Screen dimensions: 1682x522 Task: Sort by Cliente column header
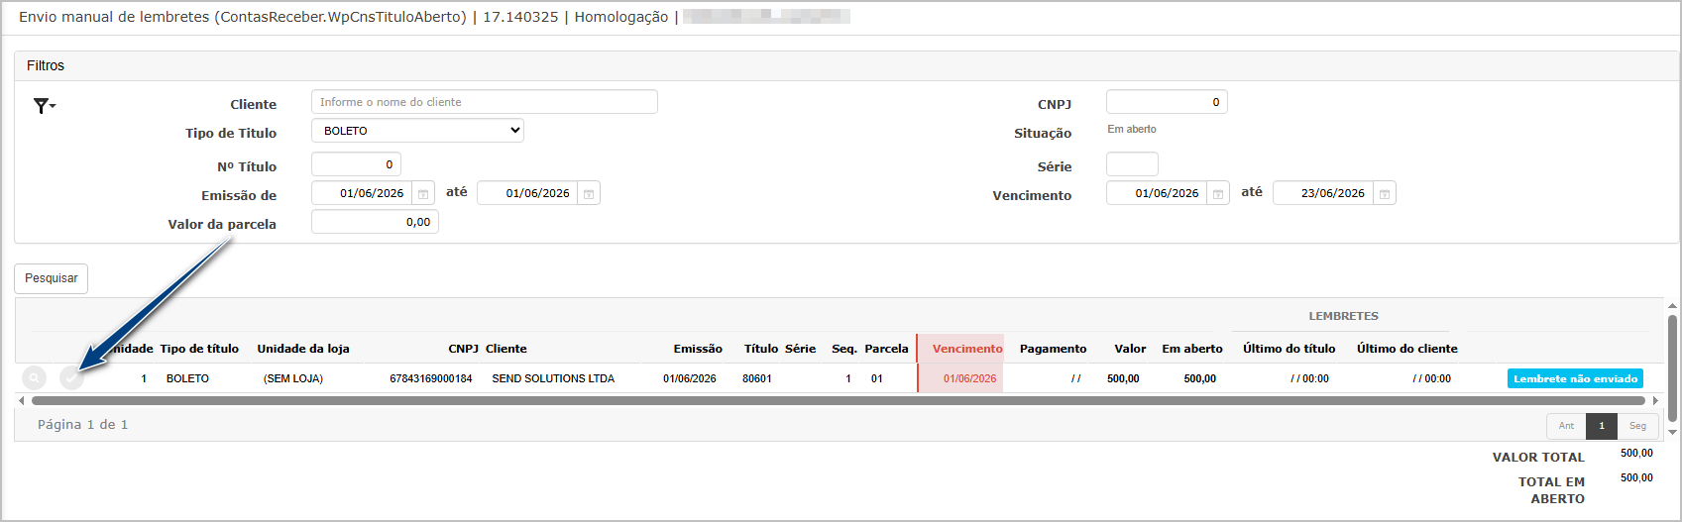click(x=506, y=349)
